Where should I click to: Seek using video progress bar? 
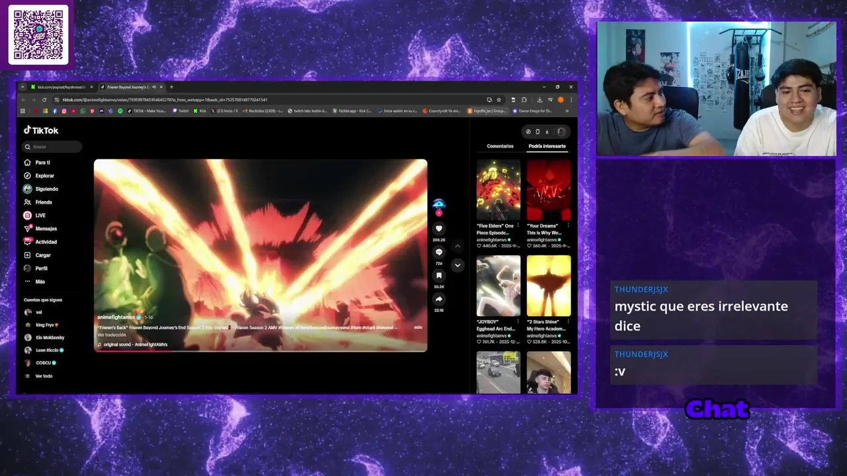click(x=261, y=351)
